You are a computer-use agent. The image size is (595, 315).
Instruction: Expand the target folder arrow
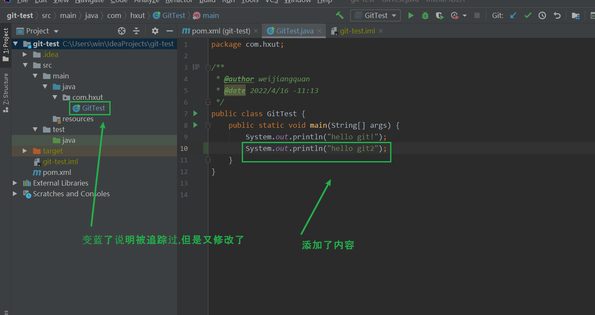pyautogui.click(x=25, y=151)
